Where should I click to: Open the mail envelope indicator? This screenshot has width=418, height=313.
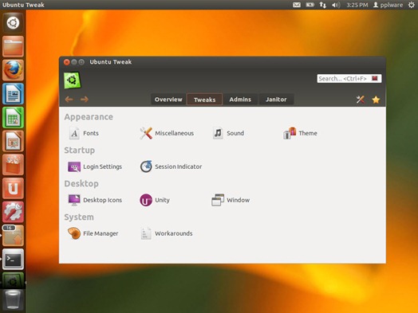[x=297, y=5]
